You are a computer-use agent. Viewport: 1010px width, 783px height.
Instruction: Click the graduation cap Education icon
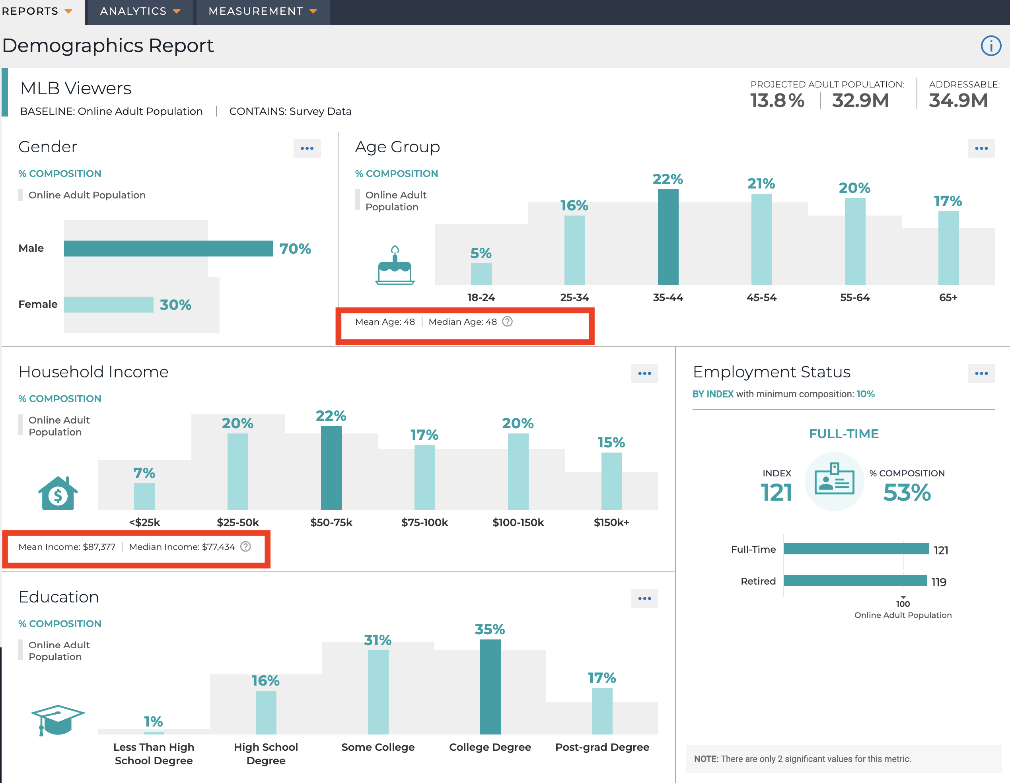click(58, 720)
